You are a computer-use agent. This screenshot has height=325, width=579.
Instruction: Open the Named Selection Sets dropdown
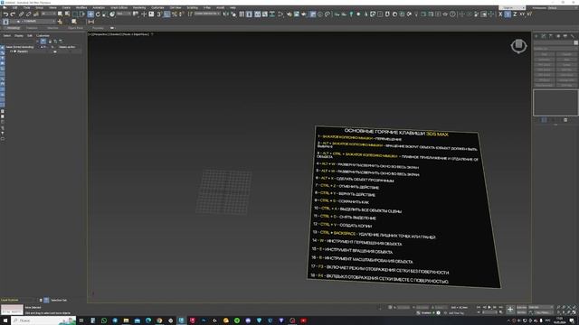click(x=207, y=14)
